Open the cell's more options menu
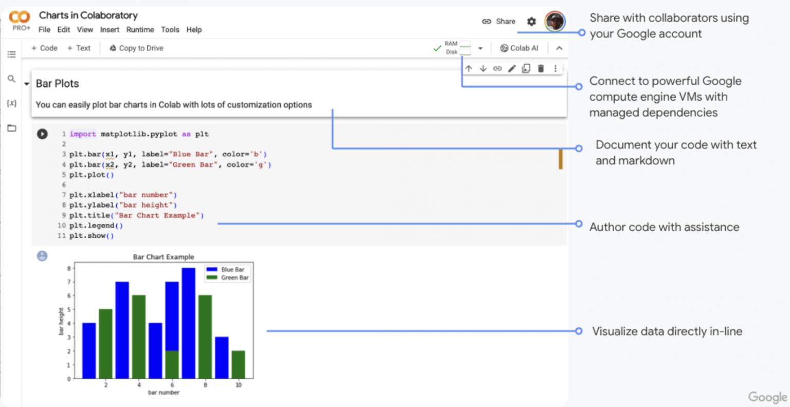This screenshot has height=407, width=790. pos(555,68)
